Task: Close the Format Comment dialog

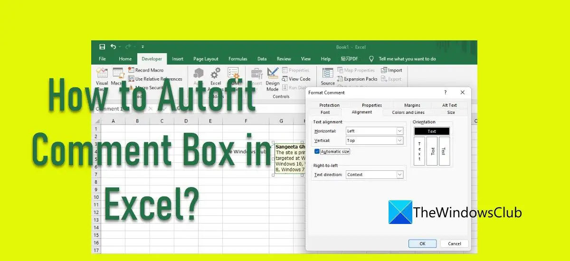Action: [462, 93]
